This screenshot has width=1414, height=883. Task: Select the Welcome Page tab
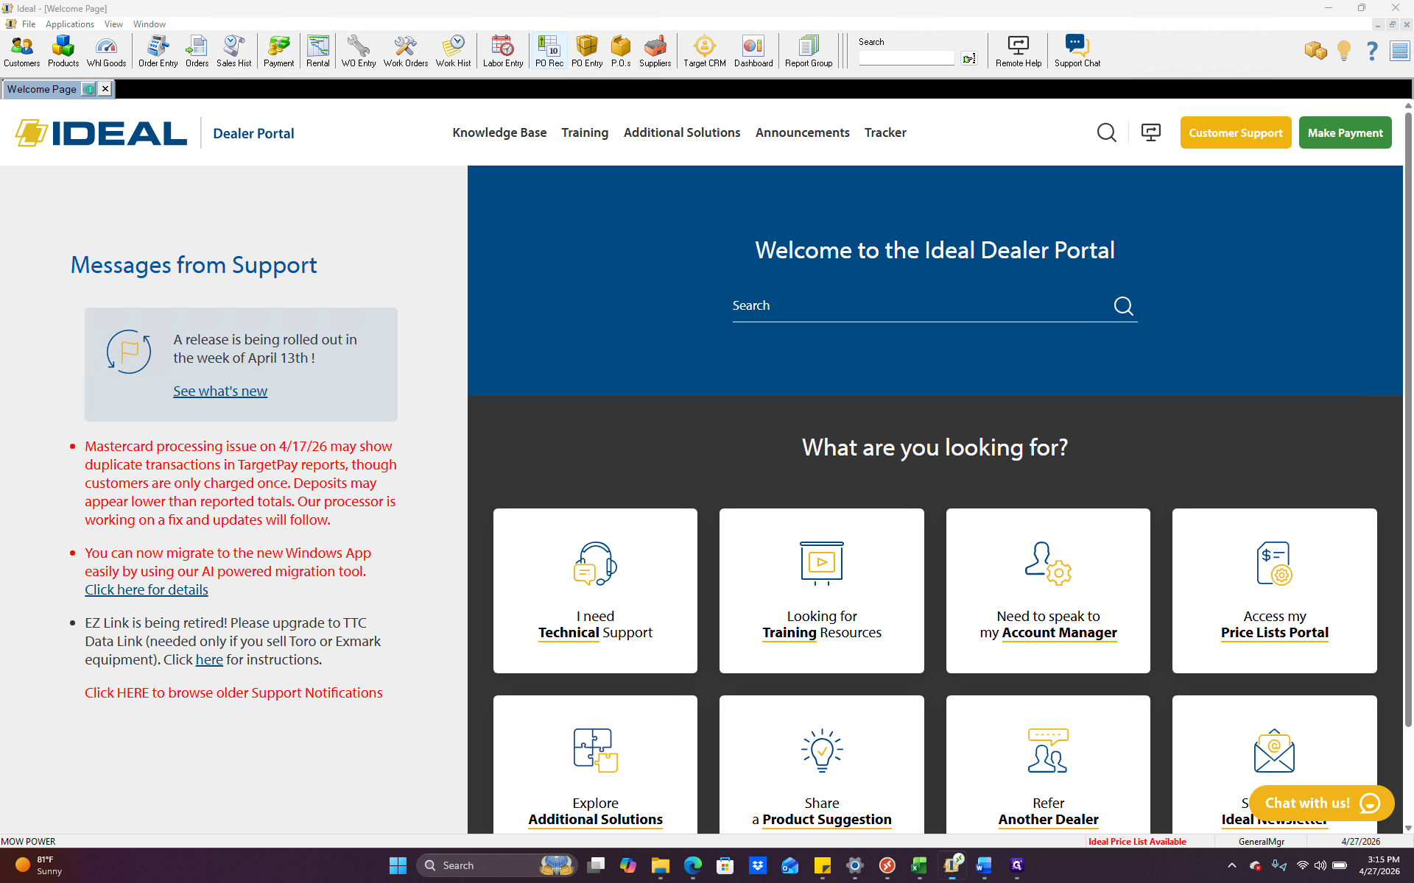click(42, 89)
